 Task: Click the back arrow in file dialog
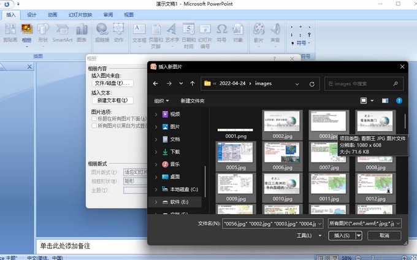click(156, 83)
